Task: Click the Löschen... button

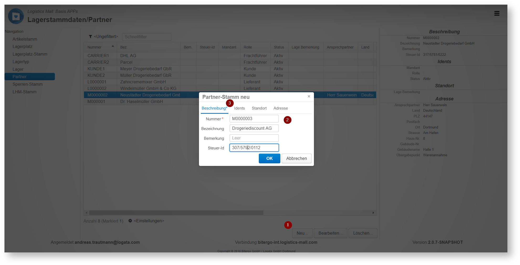Action: pos(363,233)
